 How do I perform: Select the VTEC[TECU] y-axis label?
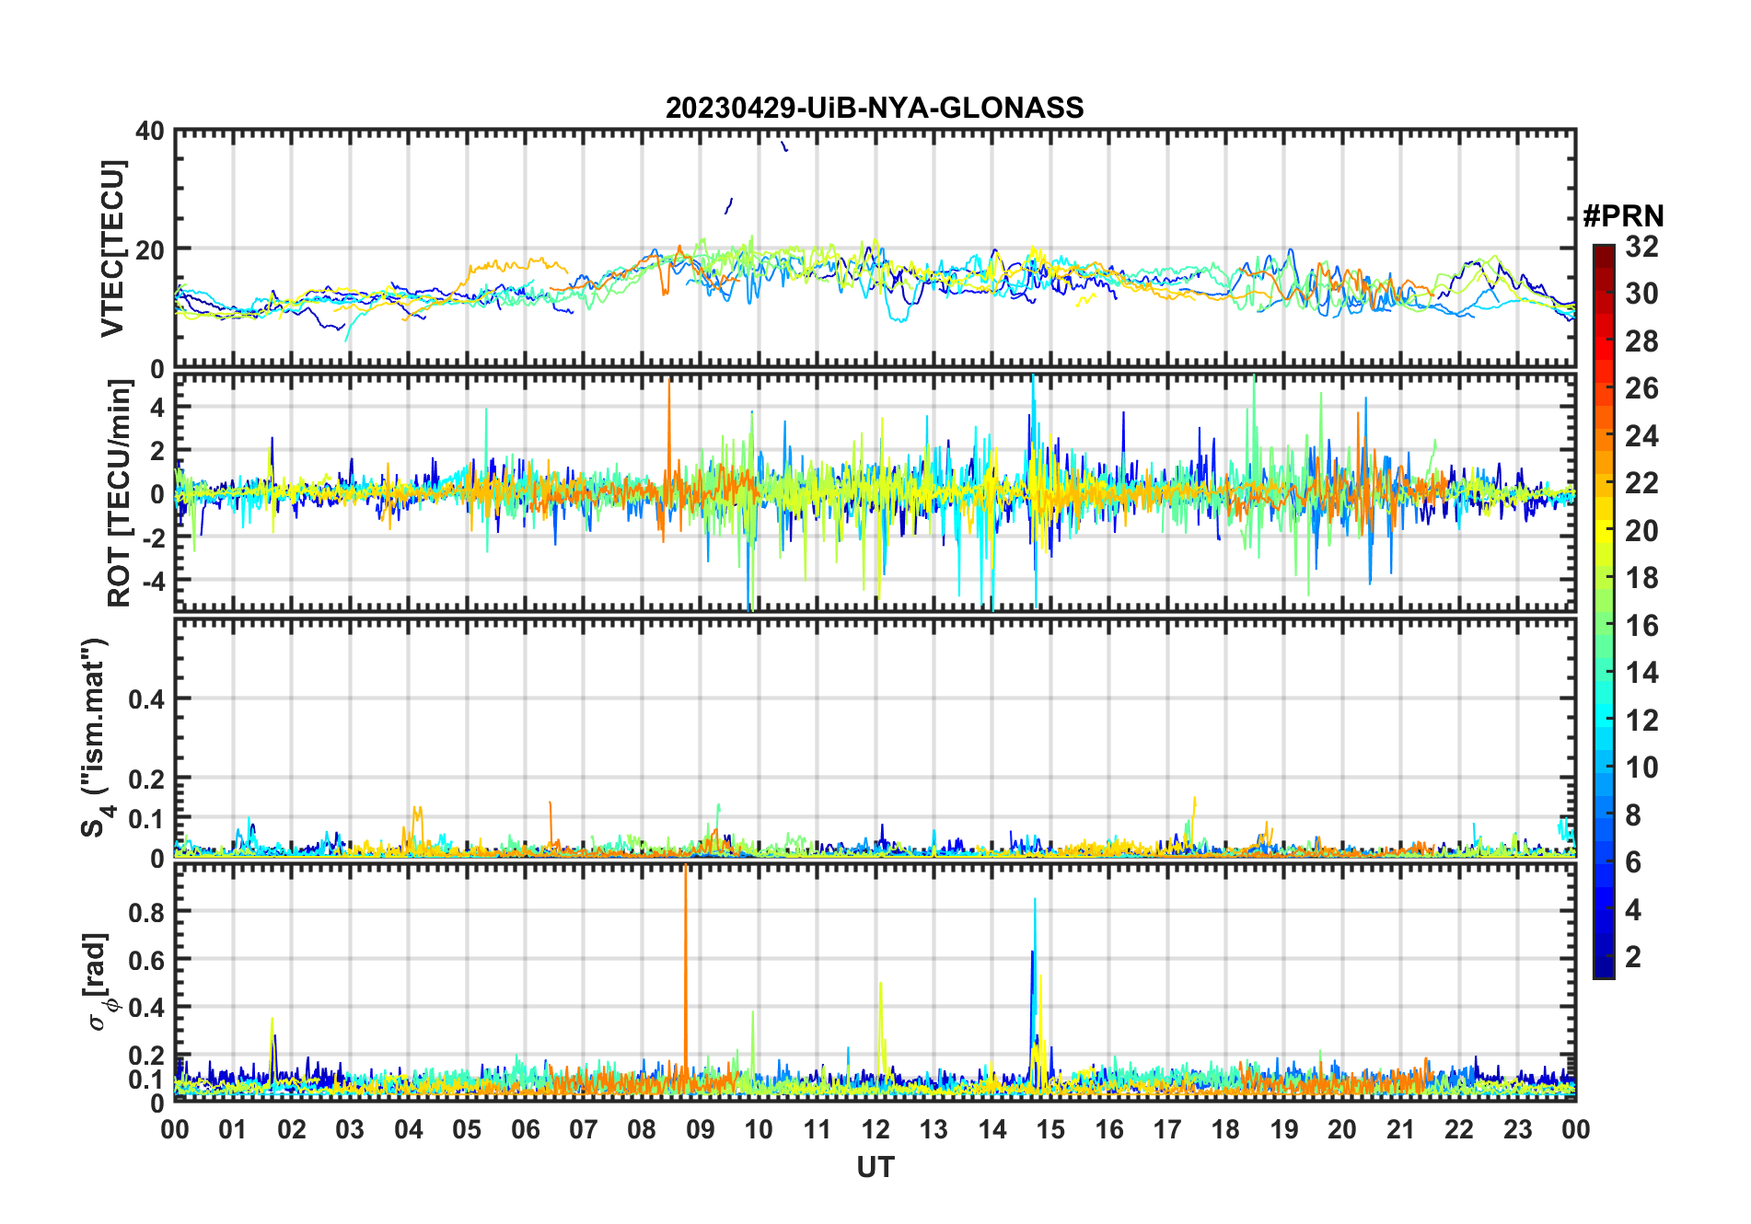pos(112,248)
